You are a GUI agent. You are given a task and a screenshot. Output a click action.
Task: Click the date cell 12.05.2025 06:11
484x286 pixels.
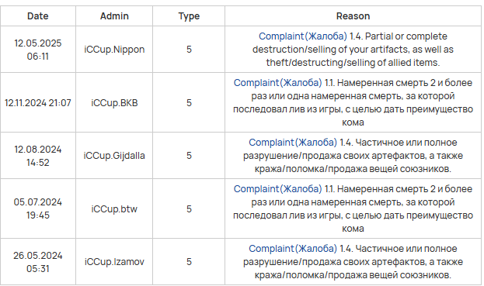(38, 50)
